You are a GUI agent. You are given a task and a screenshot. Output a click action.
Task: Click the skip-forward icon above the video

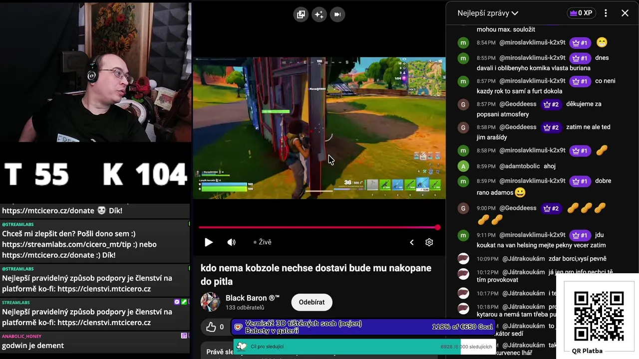click(337, 14)
